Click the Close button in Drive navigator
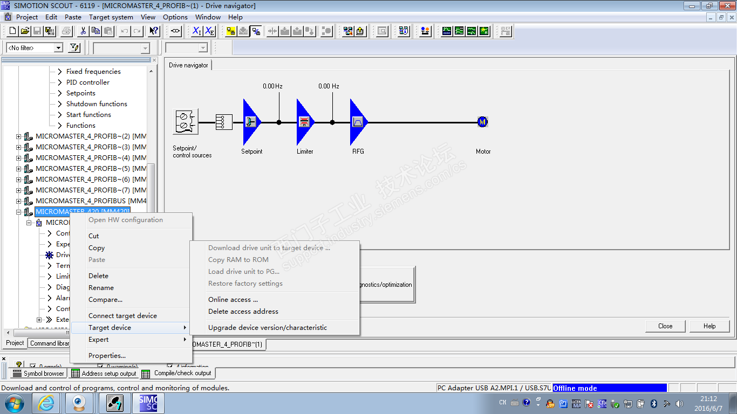 point(665,326)
